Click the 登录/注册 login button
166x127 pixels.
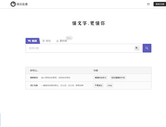click(160, 4)
